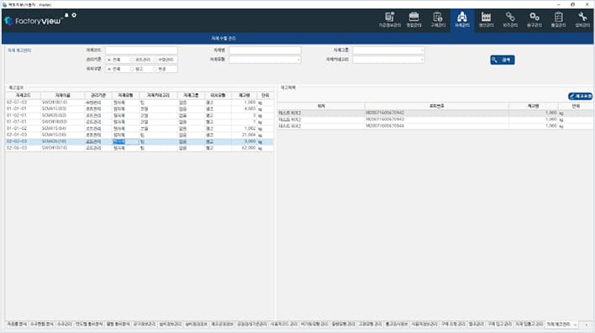The image size is (595, 333).
Task: Open the first top-menu master data icon
Action: [389, 19]
